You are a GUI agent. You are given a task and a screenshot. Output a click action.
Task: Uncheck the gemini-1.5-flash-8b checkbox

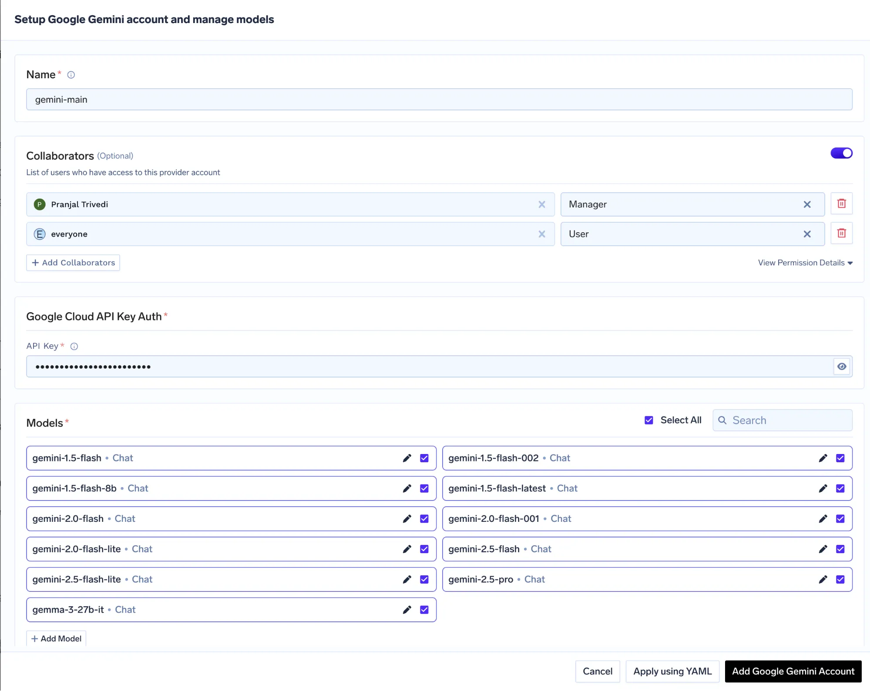point(424,488)
